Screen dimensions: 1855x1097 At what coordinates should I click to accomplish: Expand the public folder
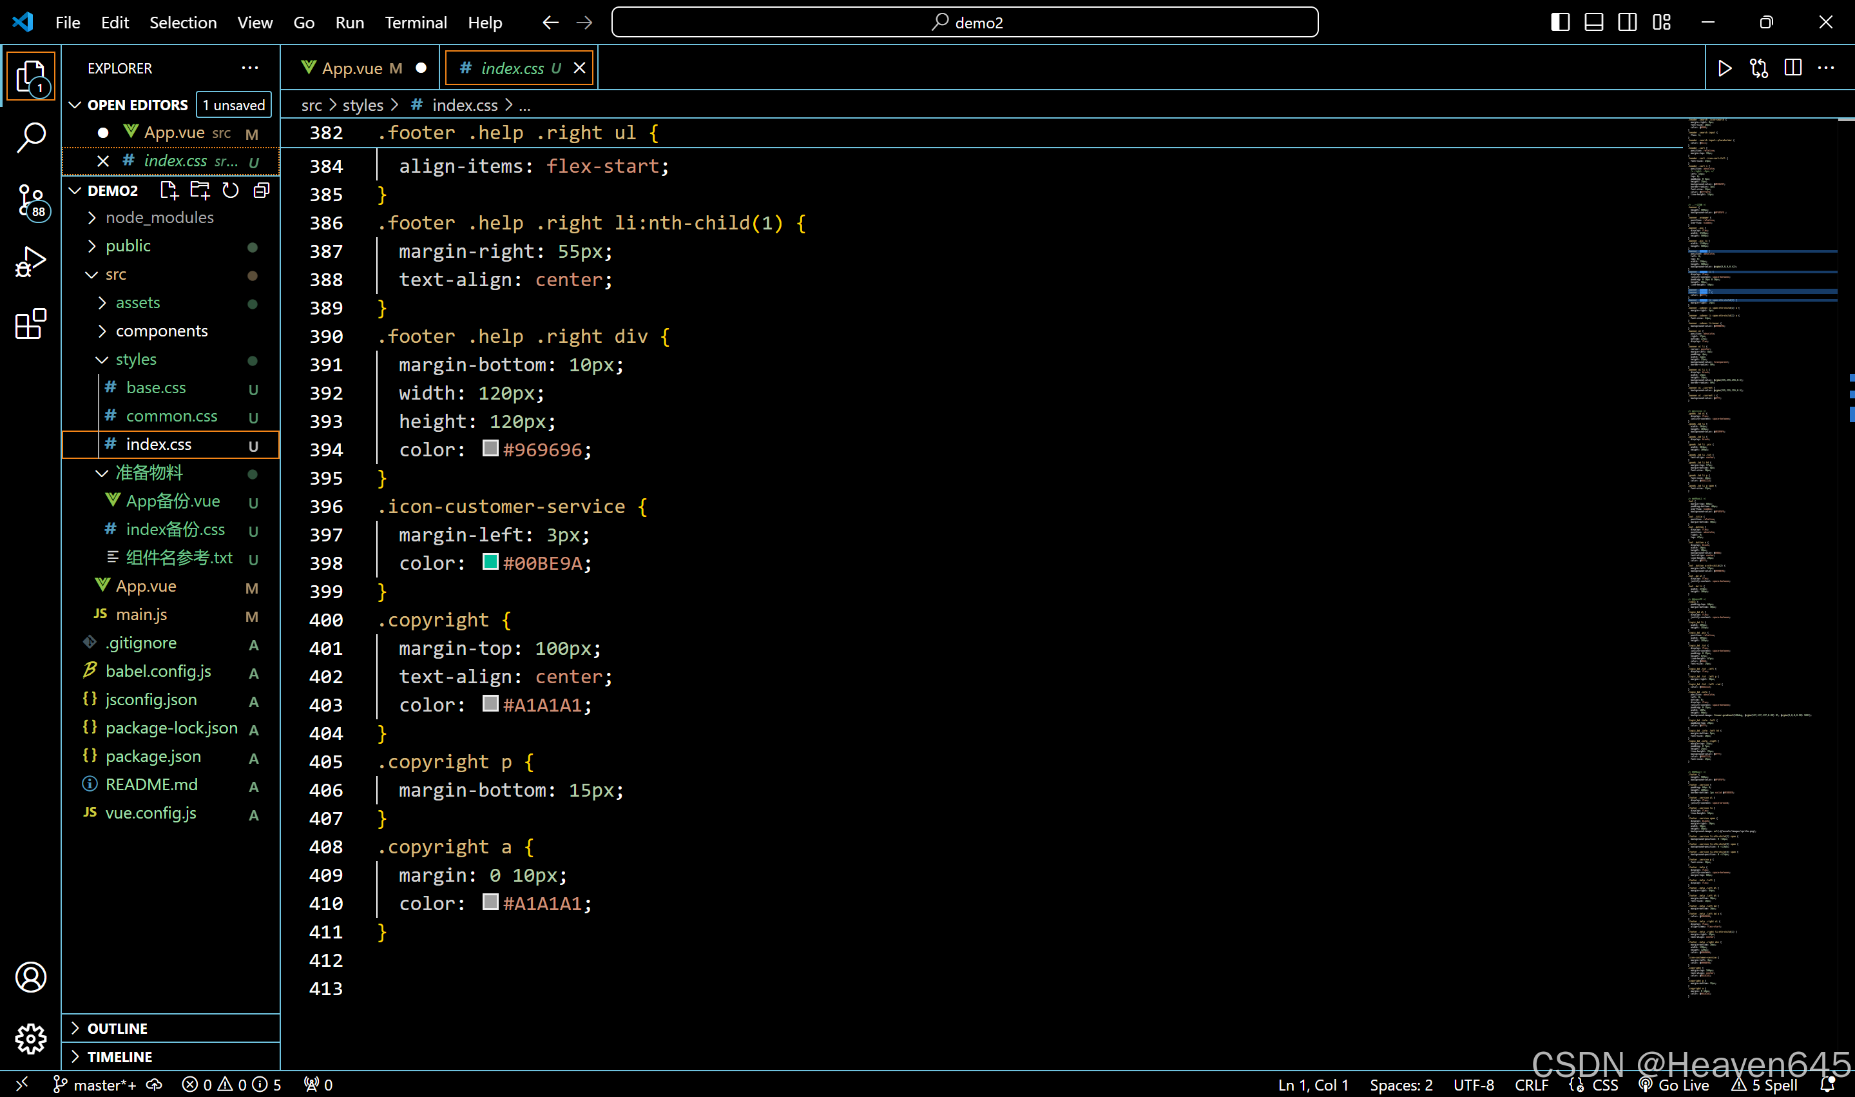coord(91,246)
